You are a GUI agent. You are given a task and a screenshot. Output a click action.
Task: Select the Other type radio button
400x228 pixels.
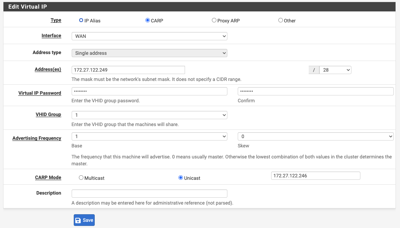(280, 20)
